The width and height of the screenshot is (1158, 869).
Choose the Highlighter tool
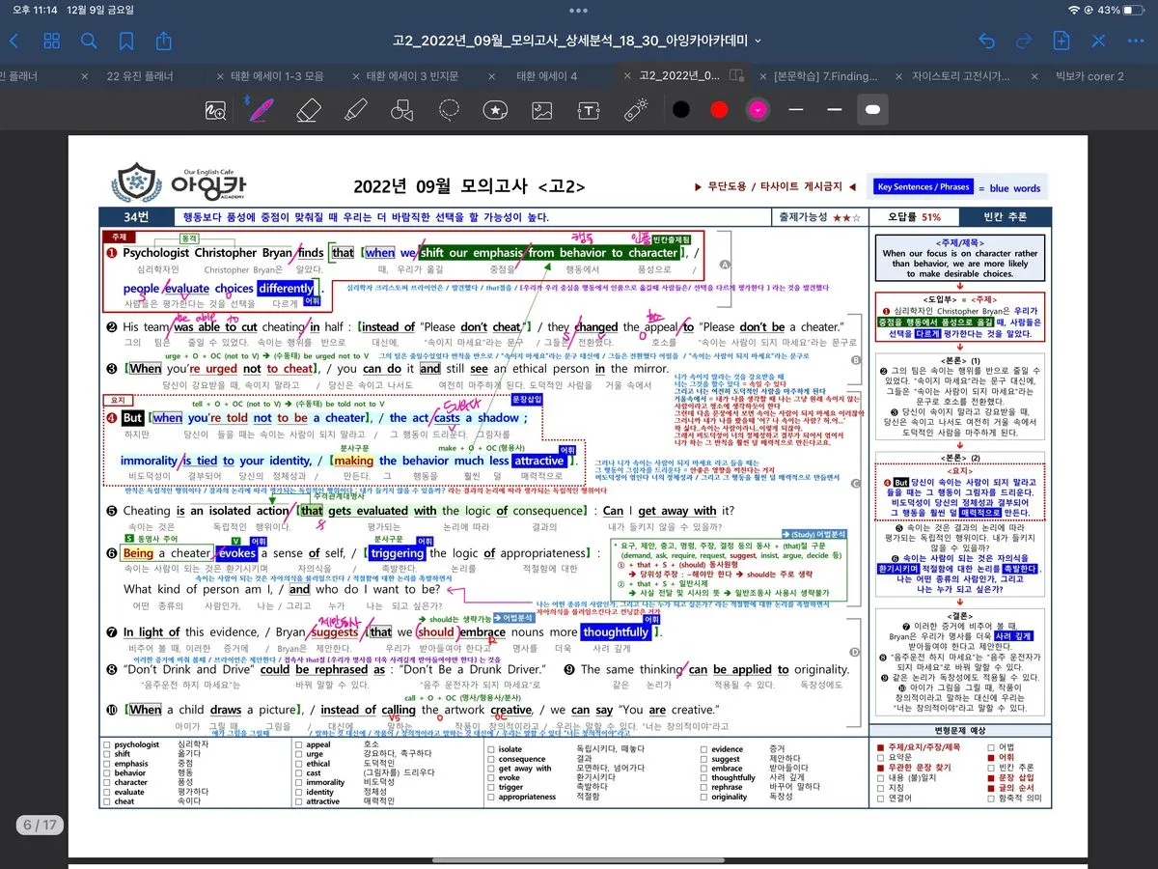pyautogui.click(x=355, y=109)
